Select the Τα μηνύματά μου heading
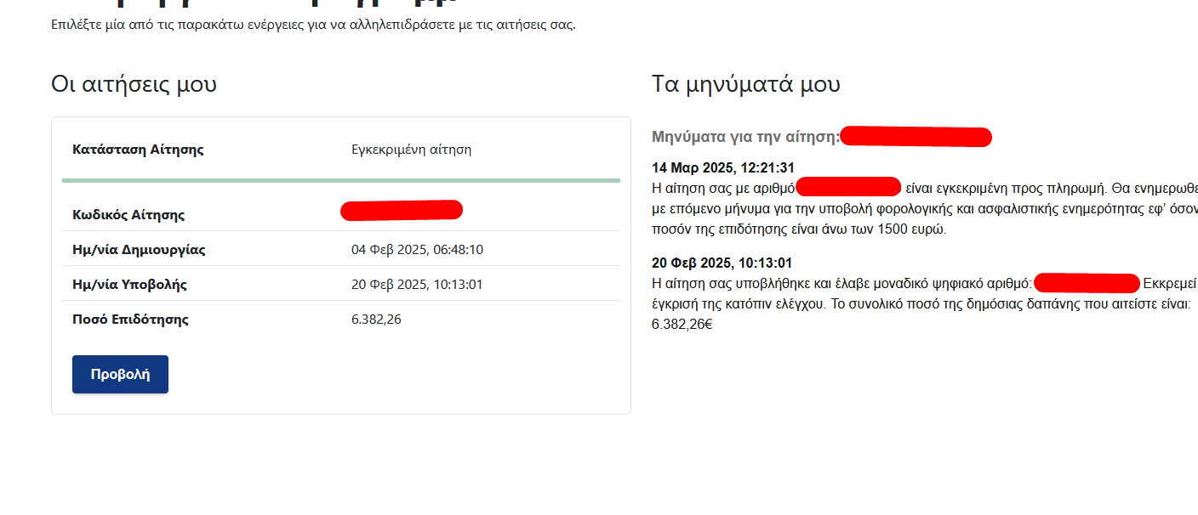This screenshot has width=1198, height=515. click(746, 84)
